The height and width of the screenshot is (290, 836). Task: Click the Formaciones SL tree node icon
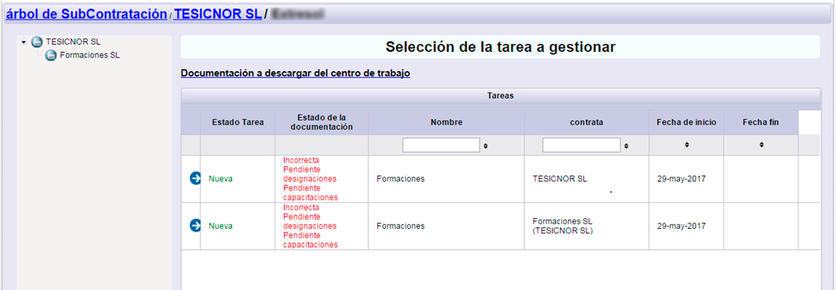[51, 55]
